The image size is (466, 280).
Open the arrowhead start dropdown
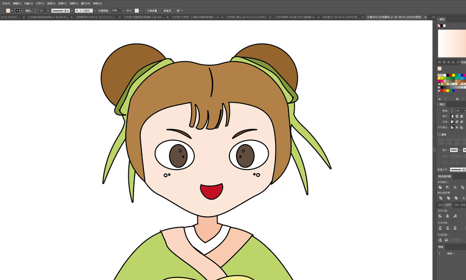pos(459,150)
